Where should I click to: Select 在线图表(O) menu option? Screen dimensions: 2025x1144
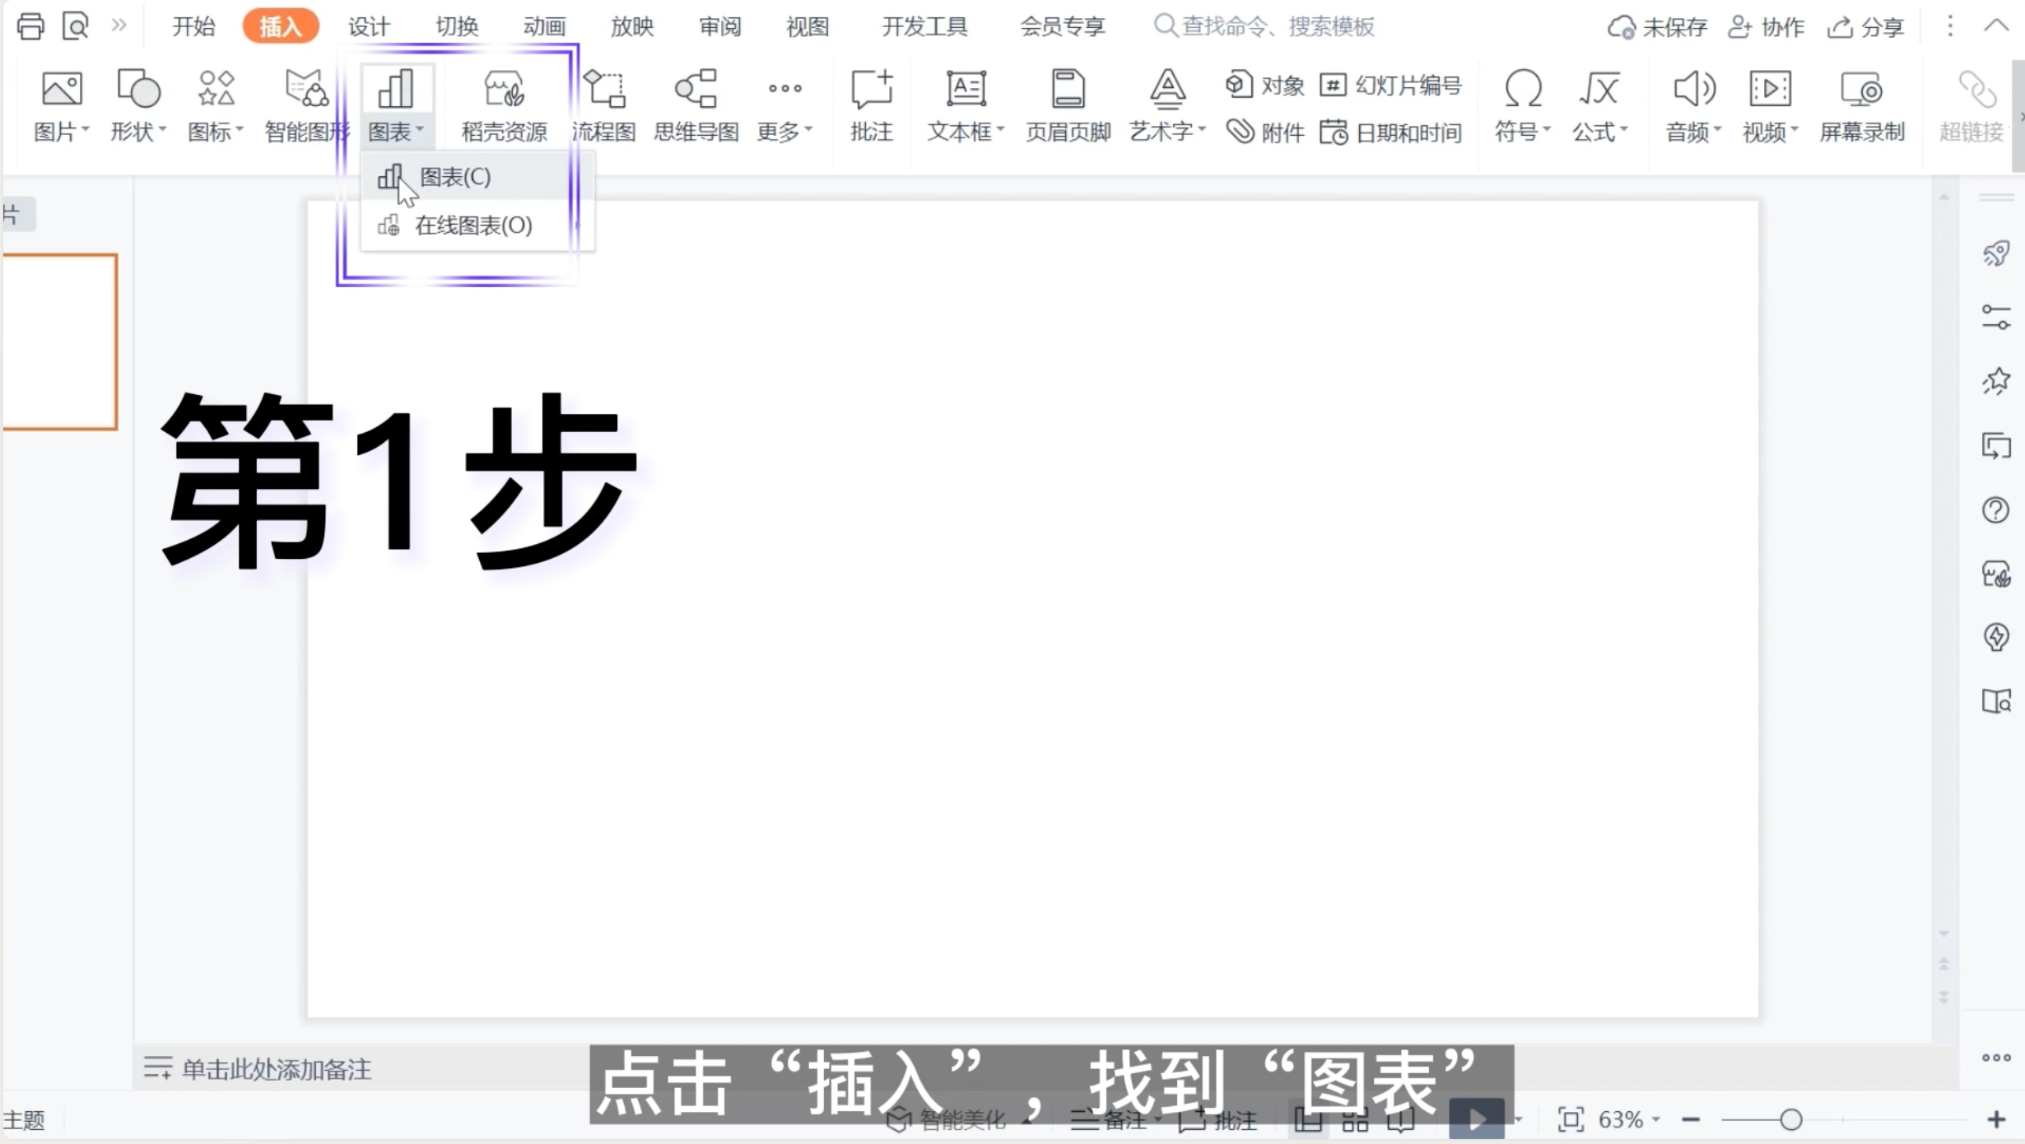474,226
